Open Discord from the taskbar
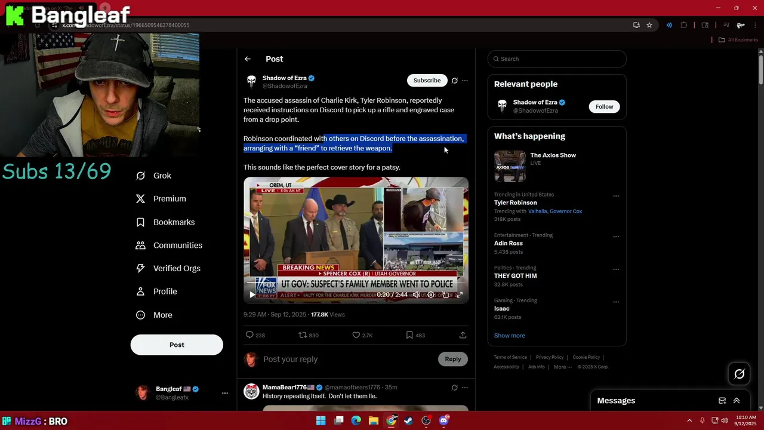764x430 pixels. point(443,421)
